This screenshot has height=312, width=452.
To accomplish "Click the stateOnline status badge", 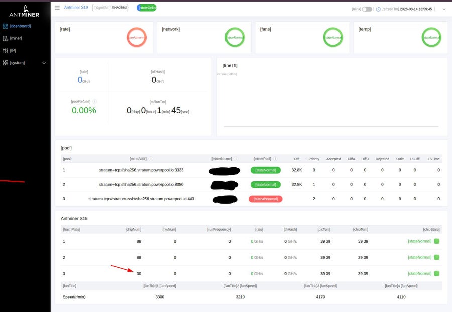I will click(147, 8).
